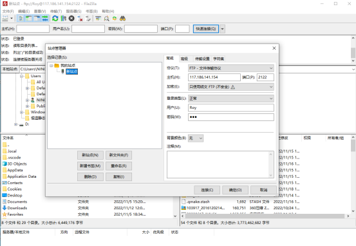Collapse the 我的站点 folder in site tree
Image resolution: width=356 pixels, height=246 pixels.
tap(52, 66)
